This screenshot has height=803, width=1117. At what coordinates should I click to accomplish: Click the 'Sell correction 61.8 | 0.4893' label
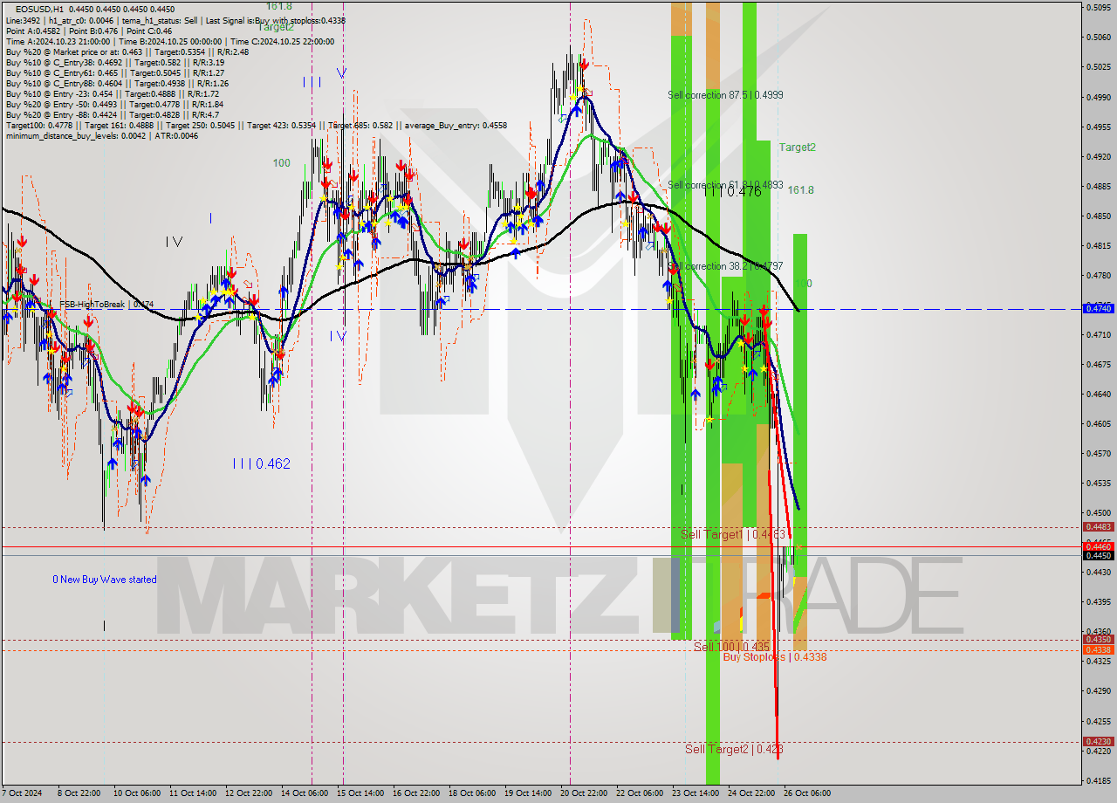725,185
